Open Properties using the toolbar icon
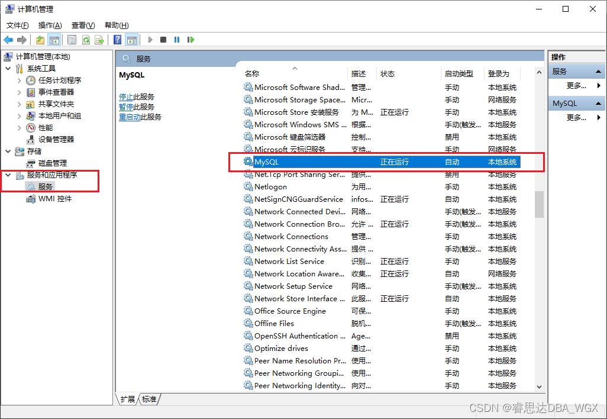607x419 pixels. [x=72, y=40]
